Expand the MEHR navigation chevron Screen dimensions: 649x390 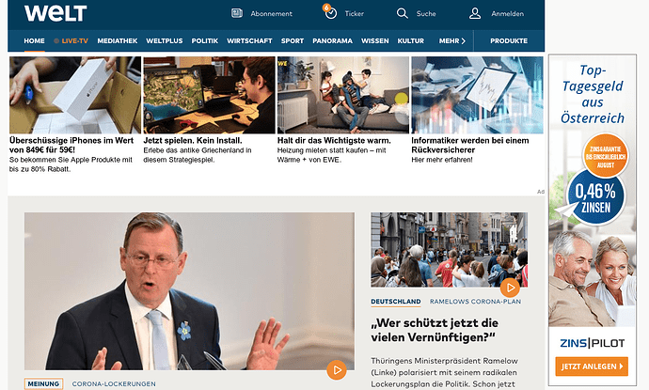coord(463,41)
